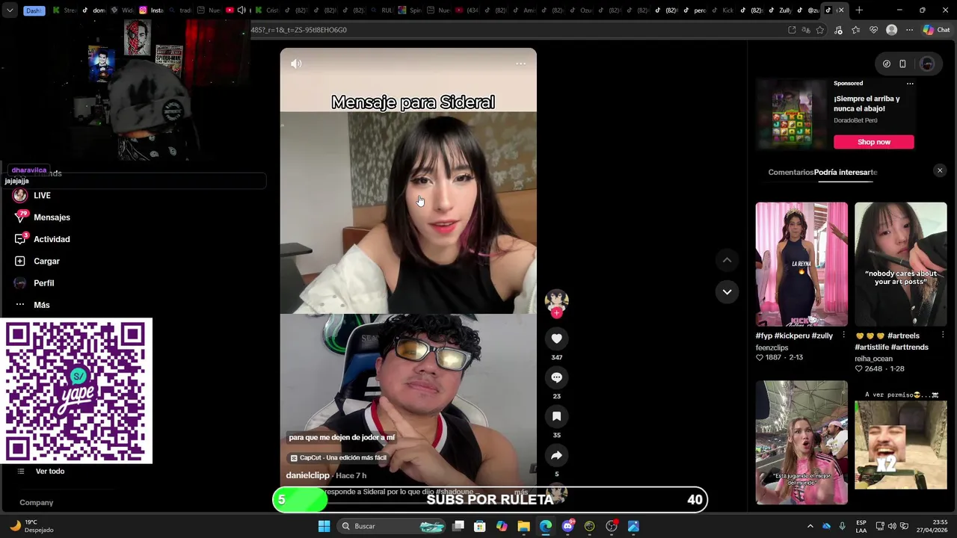Open Mensajes in the sidebar

pyautogui.click(x=52, y=217)
